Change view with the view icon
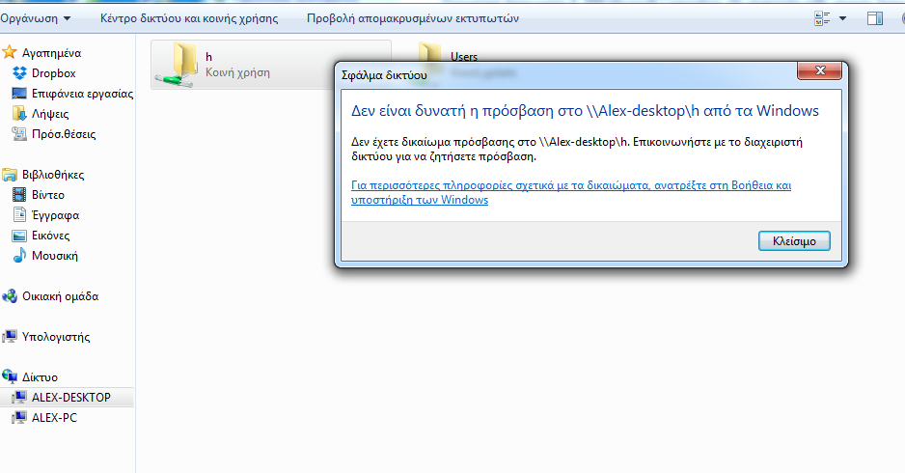This screenshot has width=905, height=473. (822, 18)
